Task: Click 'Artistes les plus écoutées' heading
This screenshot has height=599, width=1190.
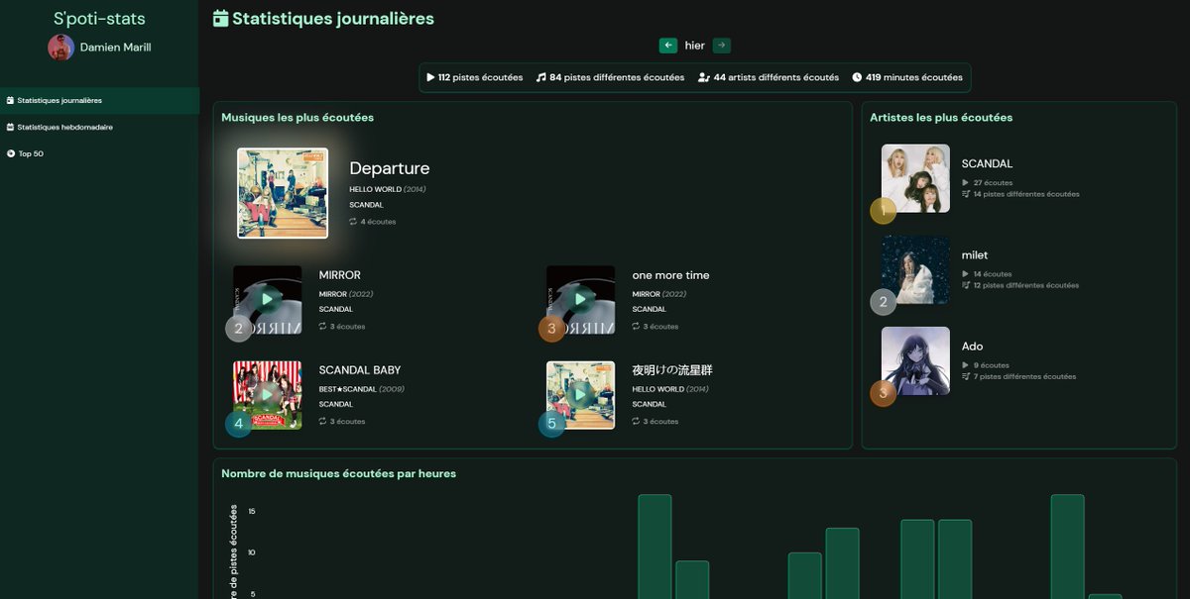Action: [x=941, y=117]
